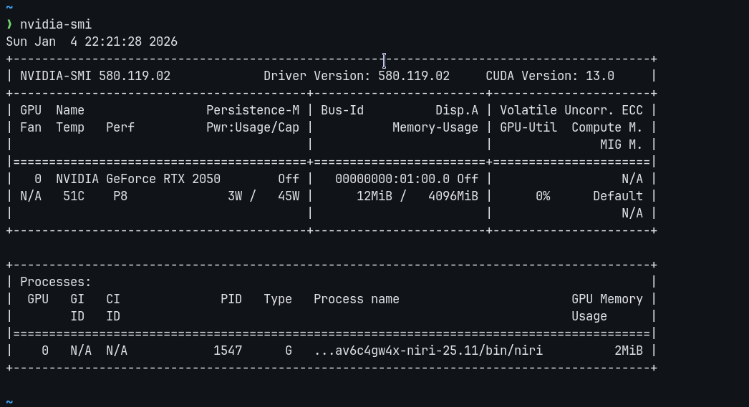Click the 4096MiB total memory value
749x407 pixels.
tap(453, 196)
